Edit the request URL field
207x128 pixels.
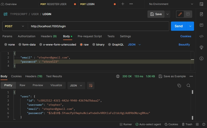[x=98, y=26]
